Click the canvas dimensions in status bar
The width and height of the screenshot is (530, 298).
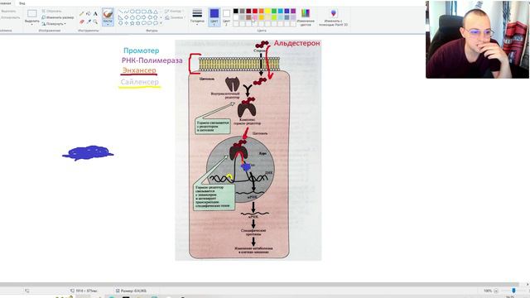(x=84, y=291)
